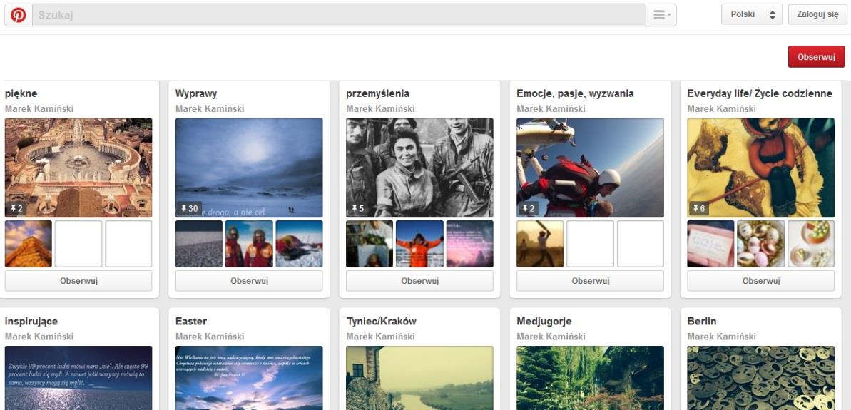
Task: Open the silhouette thumbnail in Emocje board
Action: [x=540, y=244]
